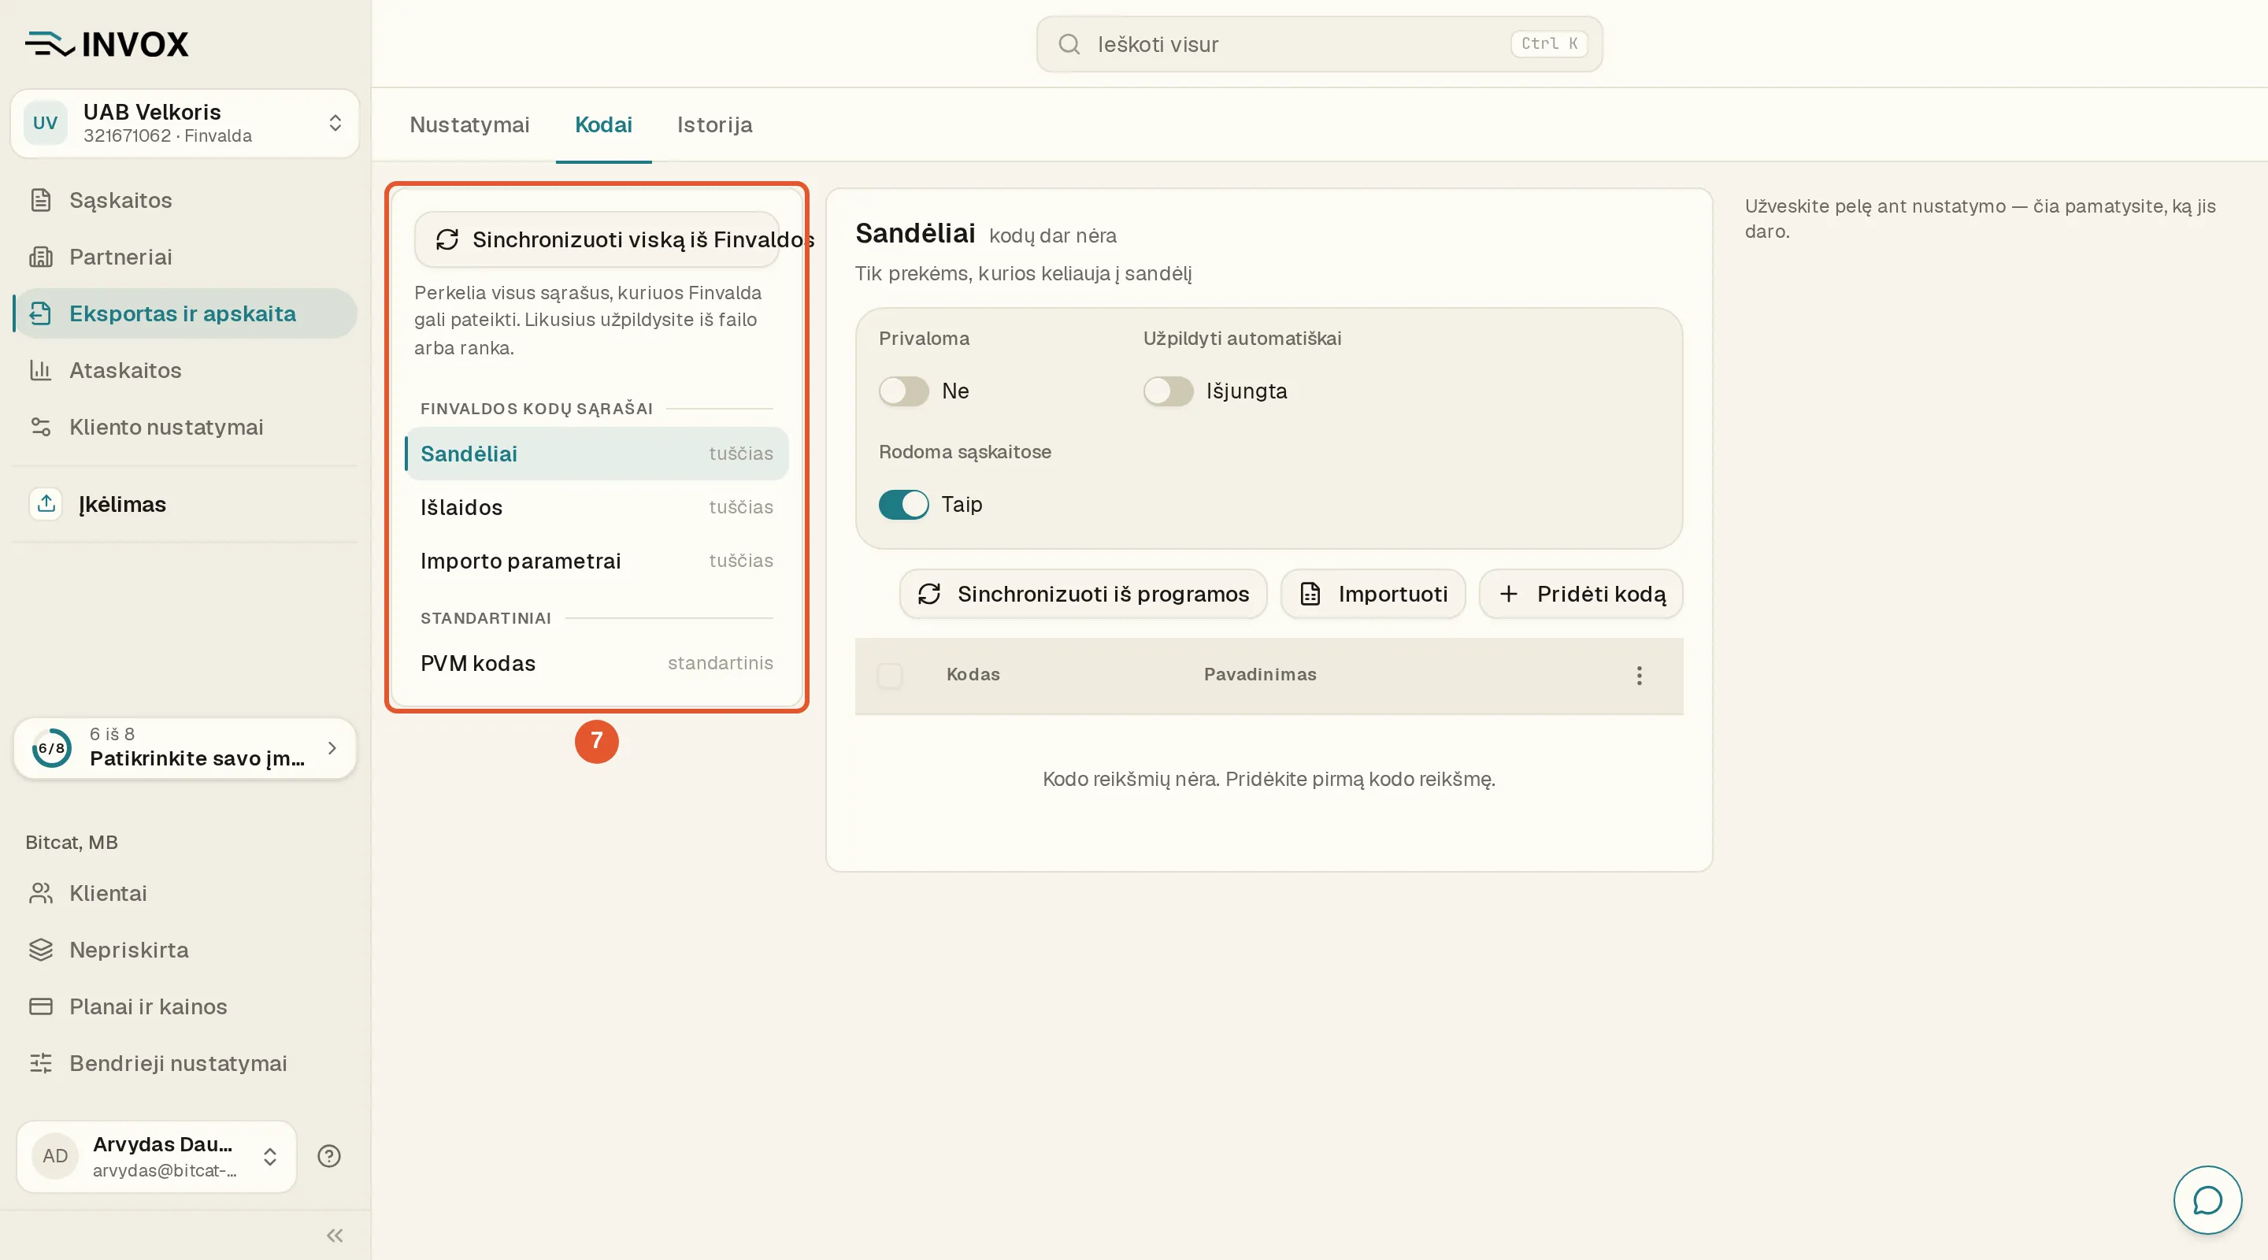The width and height of the screenshot is (2268, 1260).
Task: Open the chat bubble widget
Action: (x=2207, y=1199)
